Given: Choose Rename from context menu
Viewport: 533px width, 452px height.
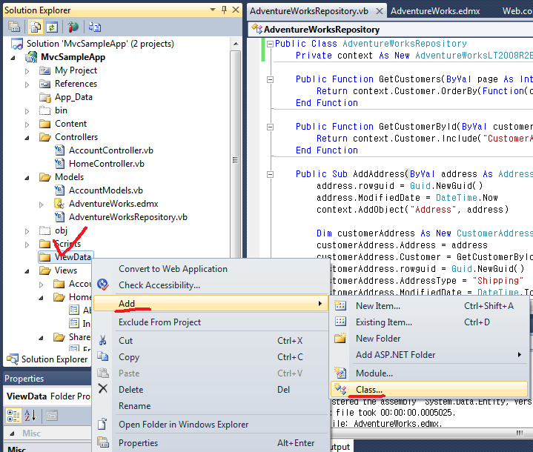Looking at the screenshot, I should point(211,406).
